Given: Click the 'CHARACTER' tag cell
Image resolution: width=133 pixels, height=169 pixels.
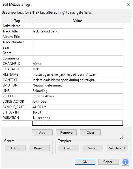Looking at the screenshot, I should (x=17, y=69).
